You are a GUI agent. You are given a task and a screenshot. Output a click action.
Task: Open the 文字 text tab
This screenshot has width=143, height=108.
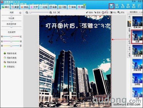(x=34, y=7)
